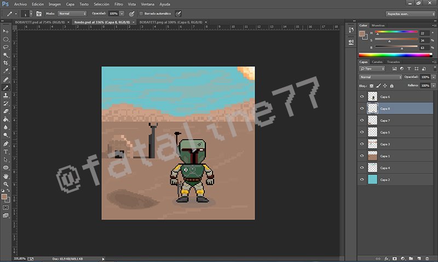The image size is (438, 262).
Task: Select the Hand tool
Action: [x=5, y=176]
